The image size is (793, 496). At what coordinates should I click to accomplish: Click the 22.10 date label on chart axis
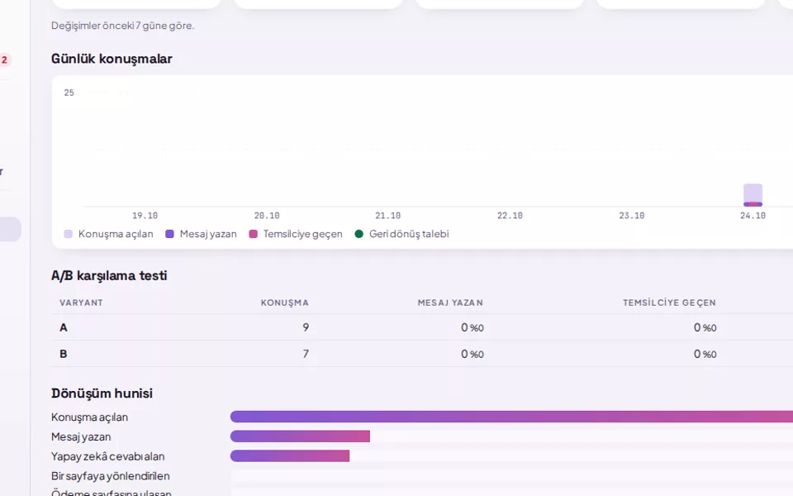pyautogui.click(x=510, y=216)
